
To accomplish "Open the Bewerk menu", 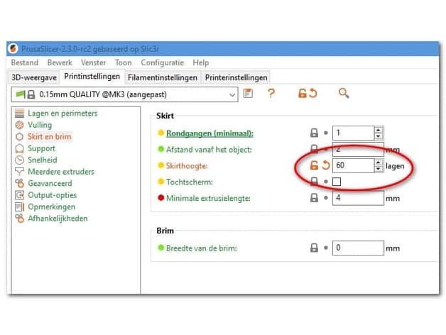I will click(x=60, y=62).
